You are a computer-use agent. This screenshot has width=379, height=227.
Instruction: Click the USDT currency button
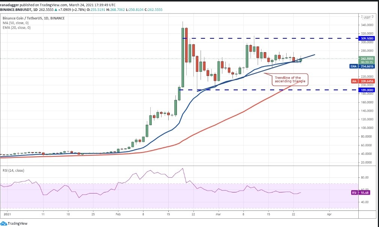pos(367,17)
